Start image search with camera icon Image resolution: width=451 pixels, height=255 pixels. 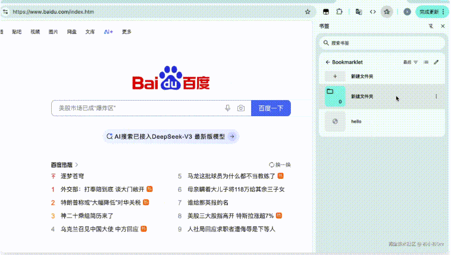241,108
